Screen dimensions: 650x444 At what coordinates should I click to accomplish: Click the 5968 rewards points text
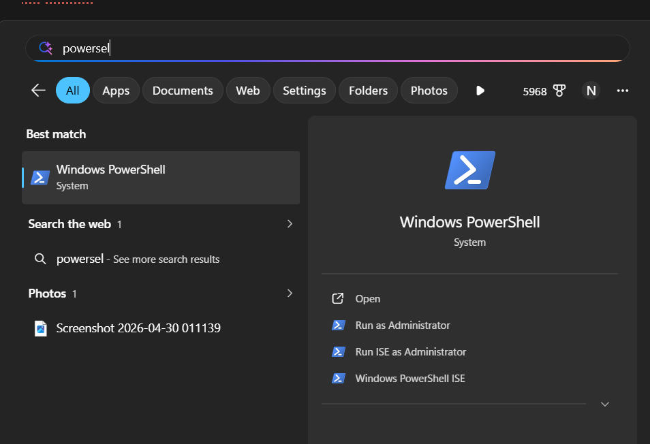[534, 91]
